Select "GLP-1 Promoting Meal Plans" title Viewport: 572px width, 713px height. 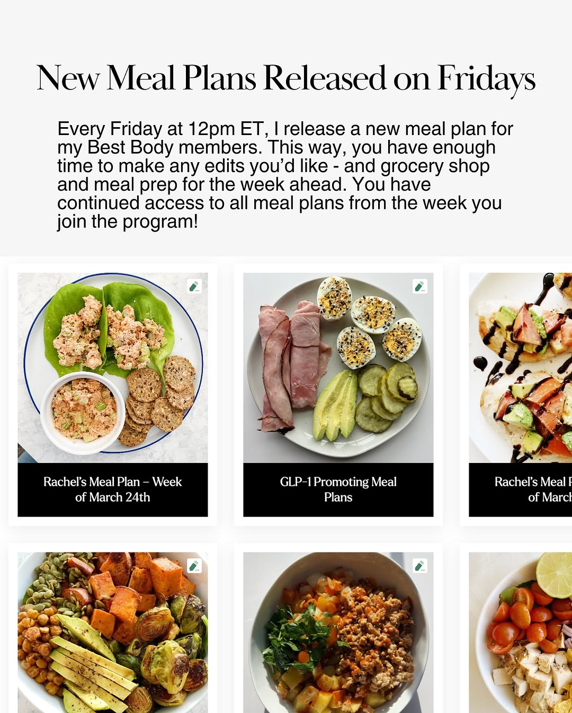pyautogui.click(x=338, y=489)
